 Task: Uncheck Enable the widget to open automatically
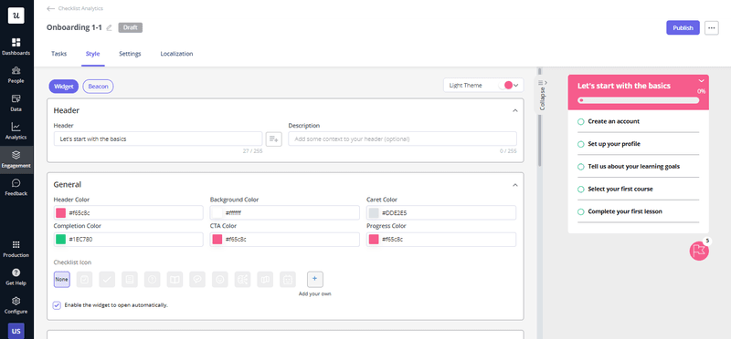point(57,305)
